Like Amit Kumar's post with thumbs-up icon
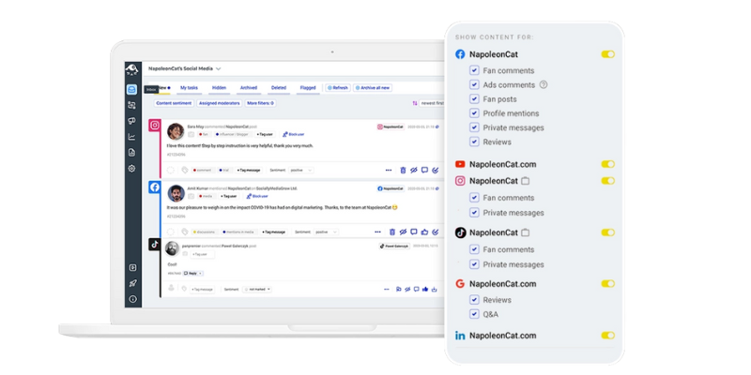The image size is (751, 375). [x=424, y=231]
